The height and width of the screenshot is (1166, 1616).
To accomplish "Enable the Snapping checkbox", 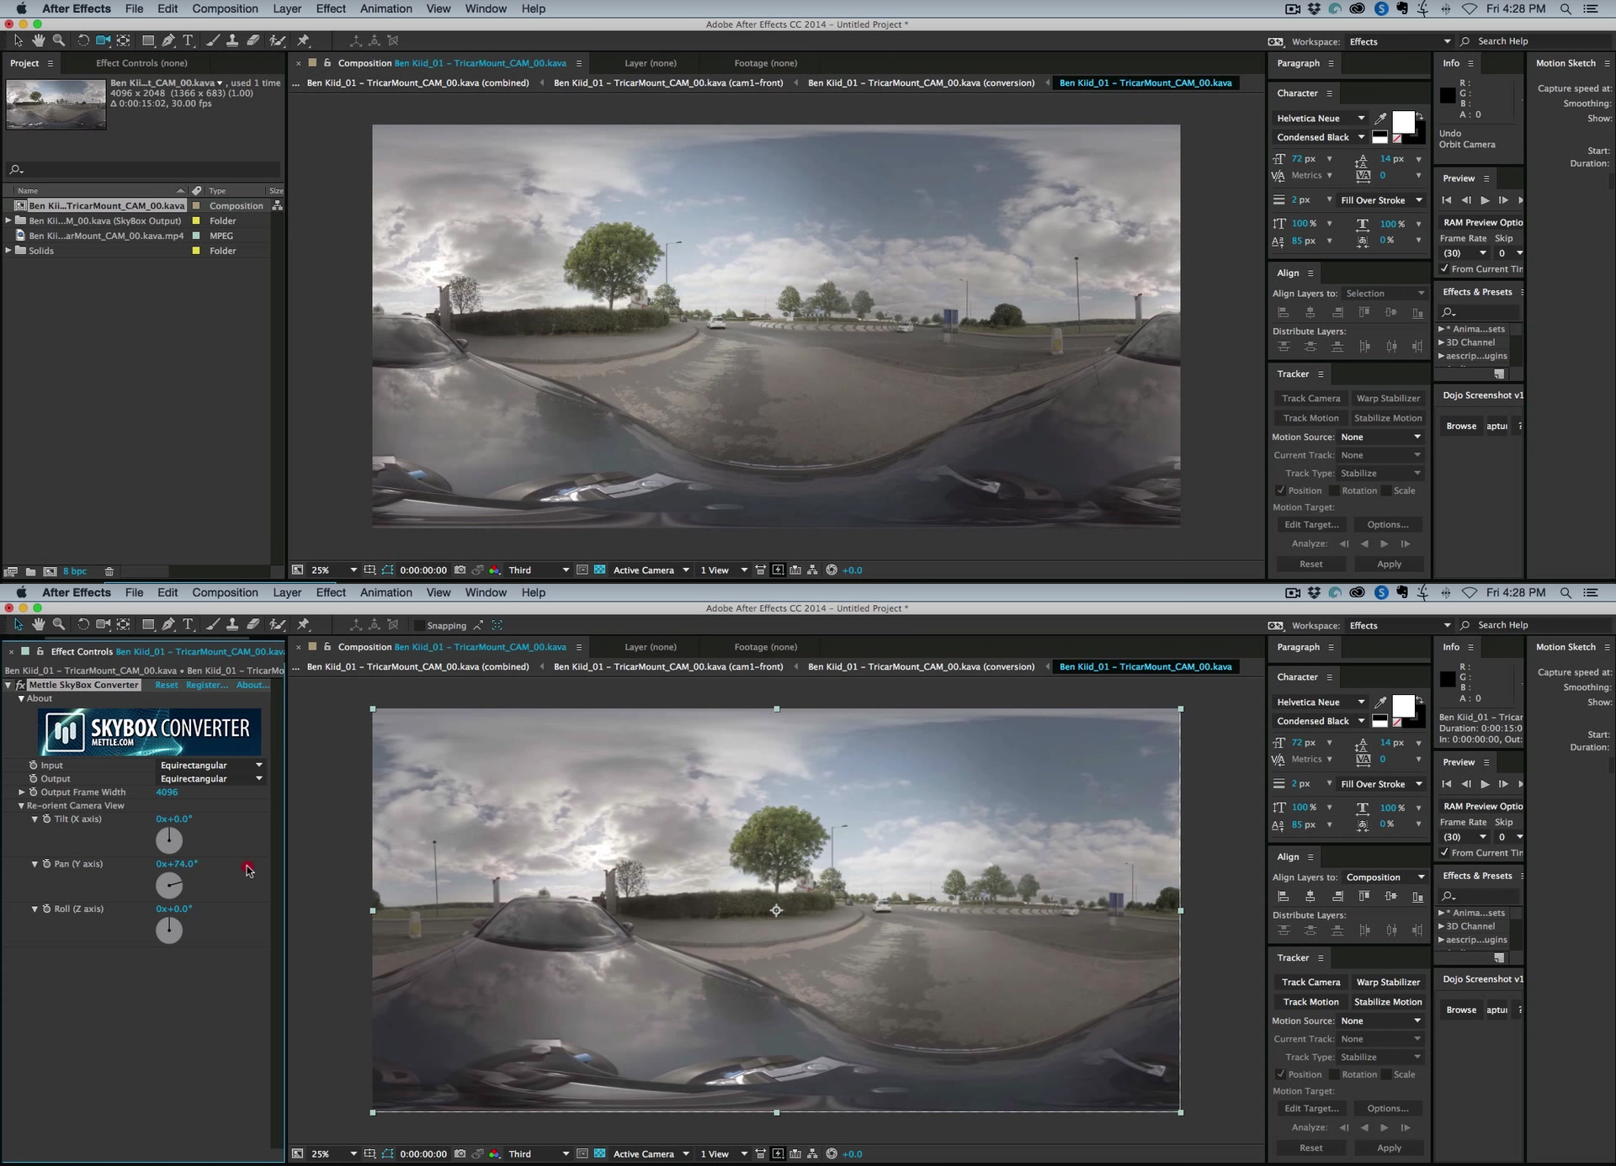I will pyautogui.click(x=419, y=625).
